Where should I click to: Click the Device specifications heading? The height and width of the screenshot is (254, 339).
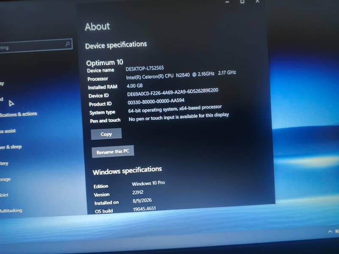click(x=116, y=45)
